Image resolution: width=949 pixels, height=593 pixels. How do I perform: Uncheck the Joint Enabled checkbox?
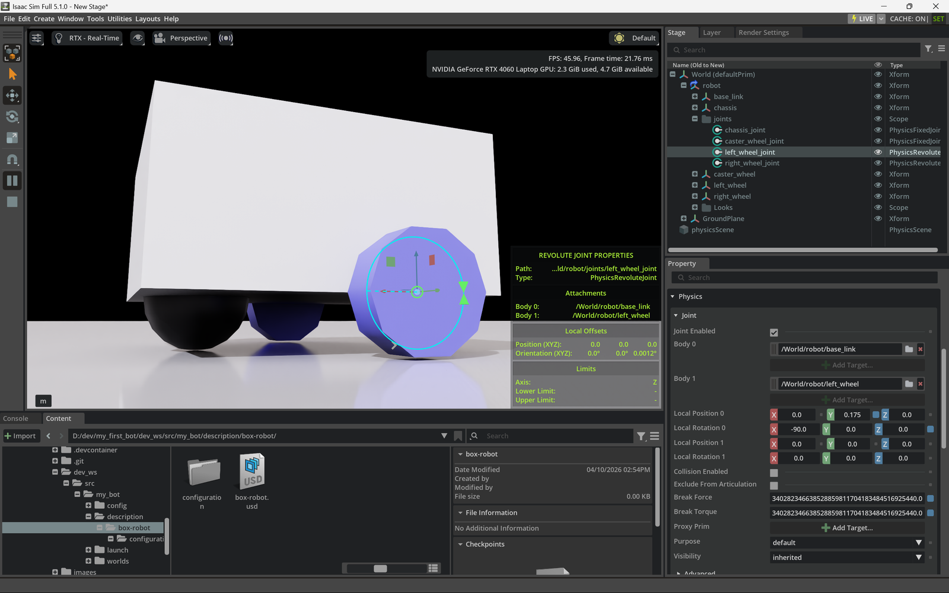point(774,333)
